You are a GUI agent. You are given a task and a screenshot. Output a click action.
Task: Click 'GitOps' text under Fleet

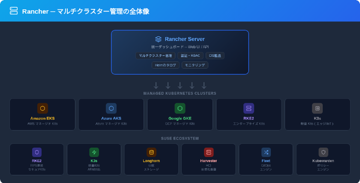tap(266, 165)
